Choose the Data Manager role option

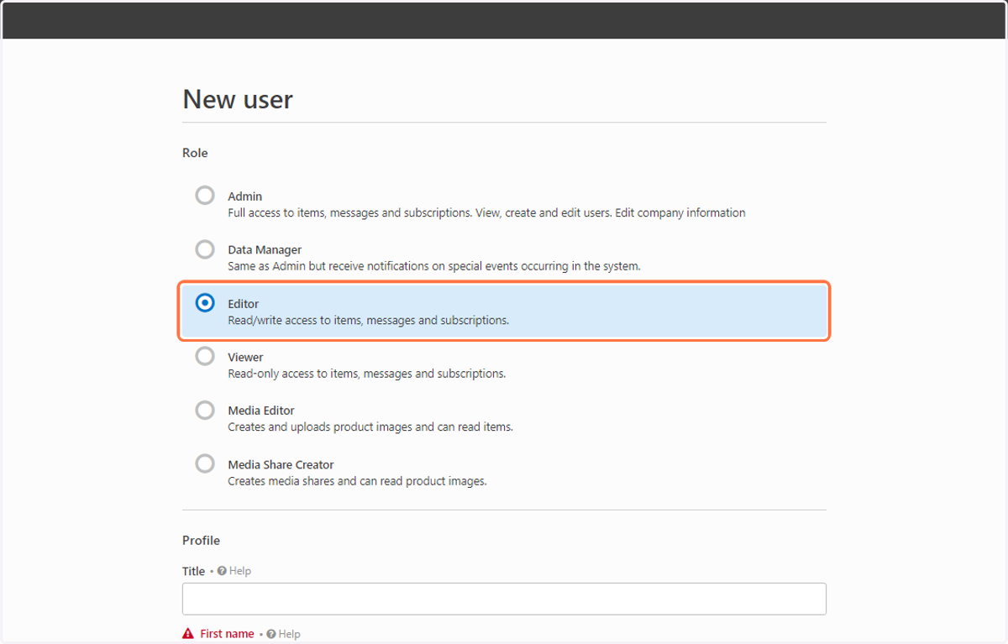tap(205, 249)
